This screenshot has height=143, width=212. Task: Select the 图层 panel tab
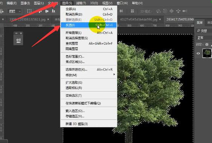(200, 23)
